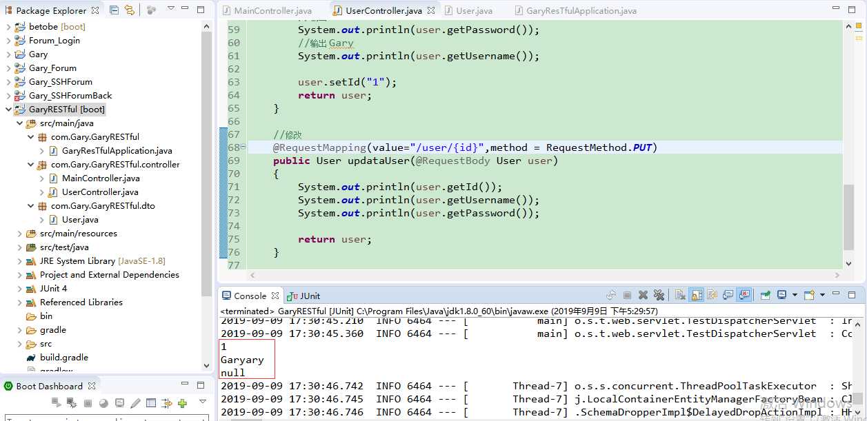Click 'return user;' on line 75
Viewport: 867px width, 421px height.
(335, 239)
